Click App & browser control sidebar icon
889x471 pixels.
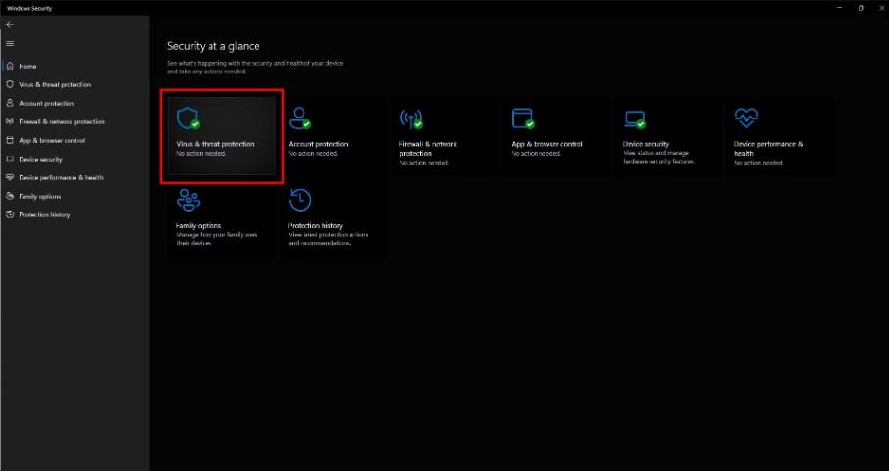[10, 141]
